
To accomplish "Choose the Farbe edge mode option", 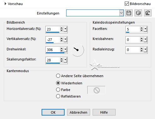I will click(58, 90).
